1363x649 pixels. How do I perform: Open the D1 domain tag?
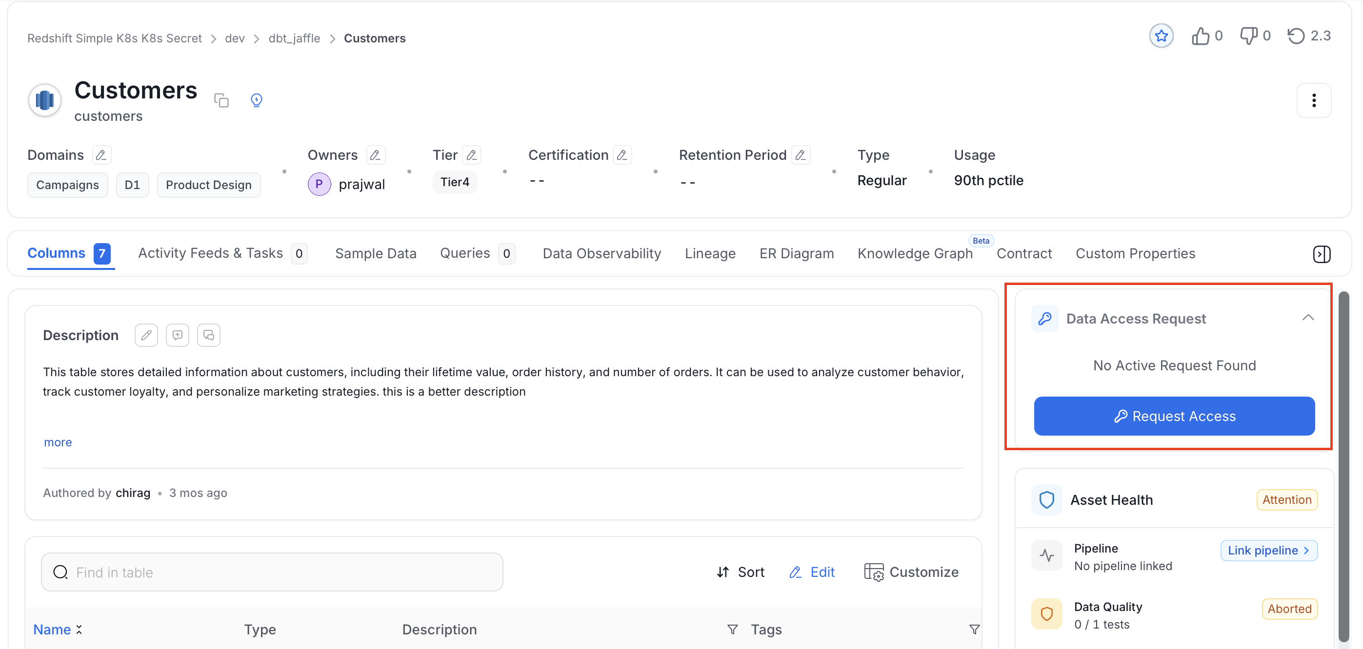coord(132,185)
